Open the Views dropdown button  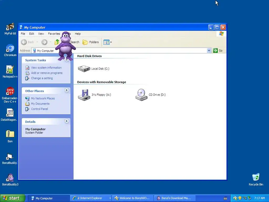coord(107,42)
